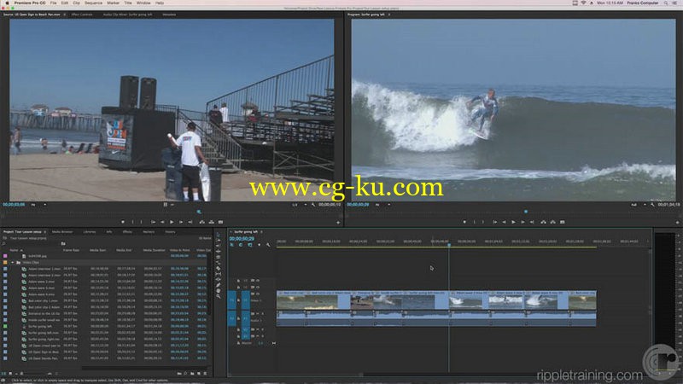Toggle V3 track output eye

click(x=258, y=281)
